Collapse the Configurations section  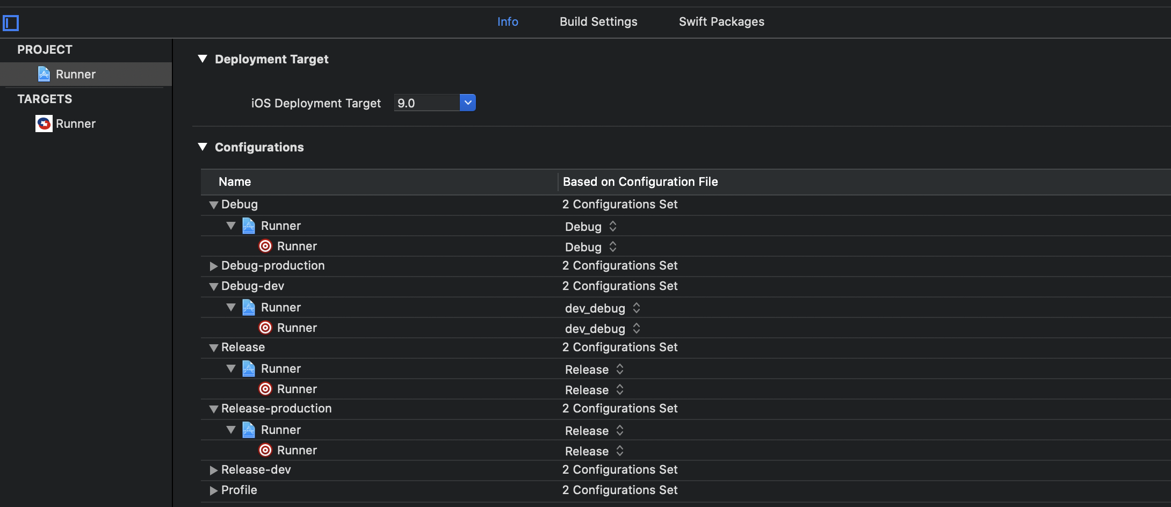pos(203,147)
